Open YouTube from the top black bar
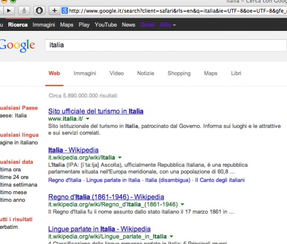 coord(106,25)
